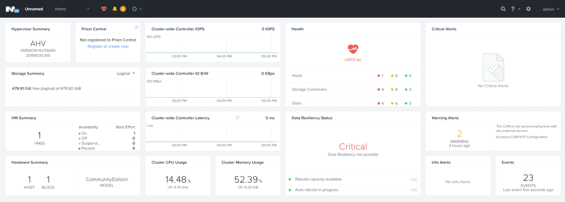Click Register or create new link
565x202 pixels.
tap(108, 46)
